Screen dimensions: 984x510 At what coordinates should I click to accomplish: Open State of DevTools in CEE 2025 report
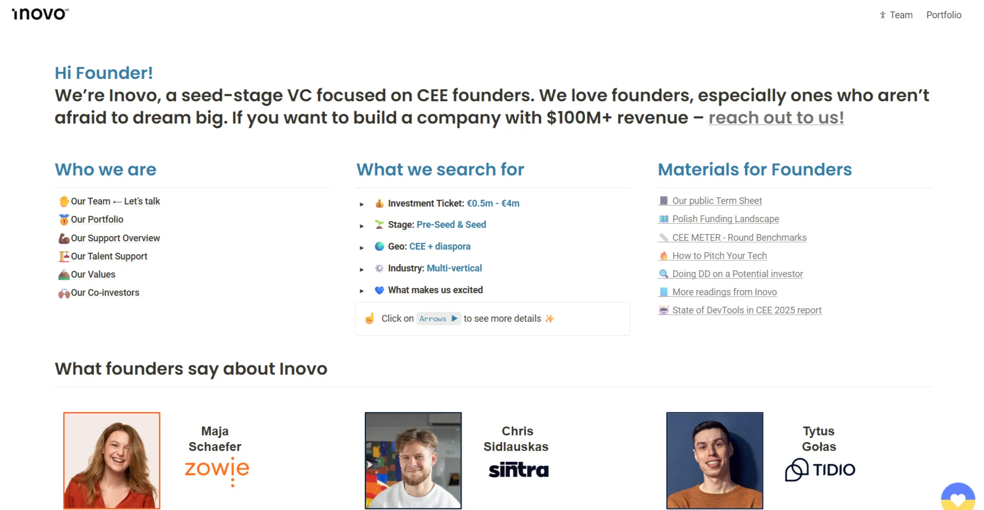747,310
